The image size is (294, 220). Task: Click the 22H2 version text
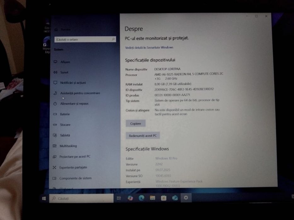pyautogui.click(x=159, y=164)
